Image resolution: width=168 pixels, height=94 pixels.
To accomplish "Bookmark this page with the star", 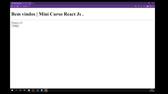I will tap(144, 6).
